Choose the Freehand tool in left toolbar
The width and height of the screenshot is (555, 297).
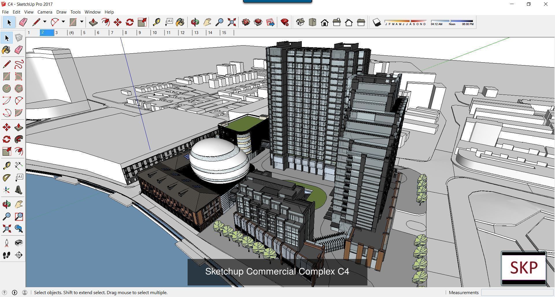pyautogui.click(x=19, y=64)
